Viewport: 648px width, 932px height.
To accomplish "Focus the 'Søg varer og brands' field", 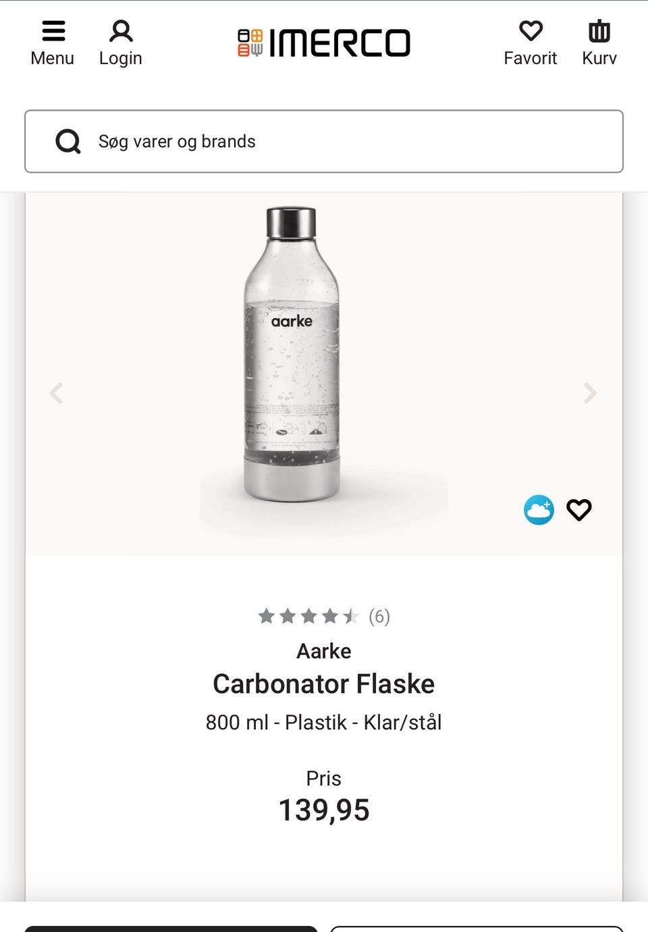I will (x=351, y=141).
